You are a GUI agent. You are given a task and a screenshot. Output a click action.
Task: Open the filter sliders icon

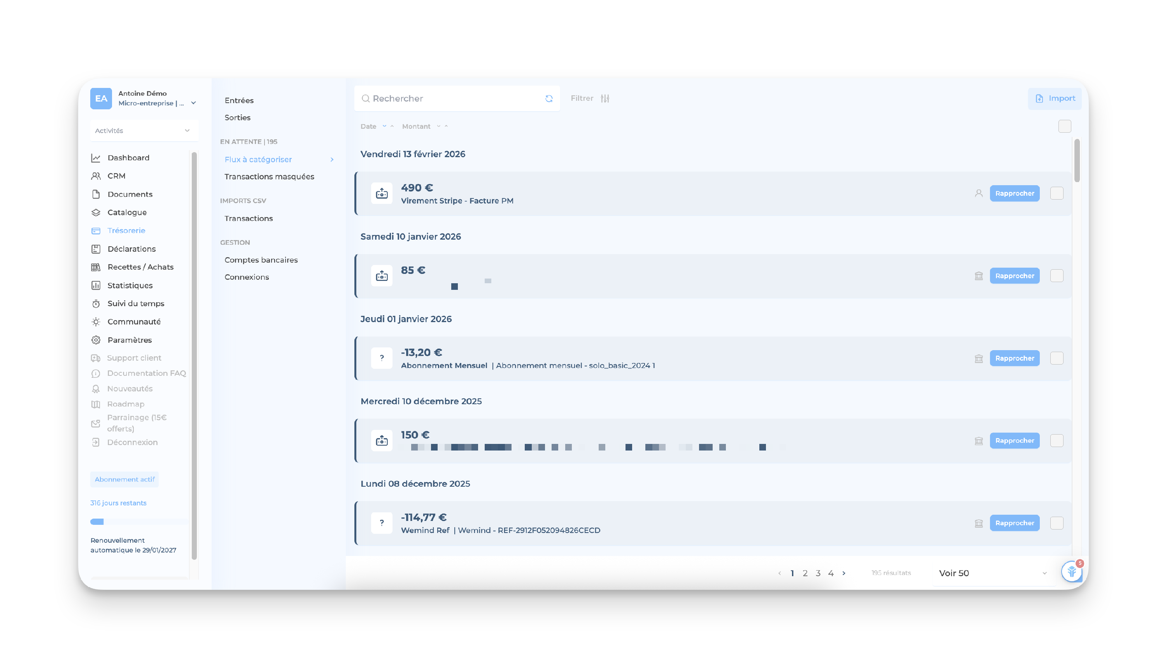pyautogui.click(x=605, y=99)
